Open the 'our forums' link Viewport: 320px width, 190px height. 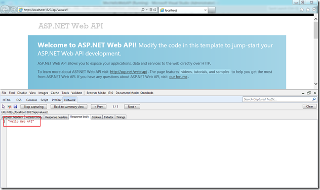(x=178, y=77)
